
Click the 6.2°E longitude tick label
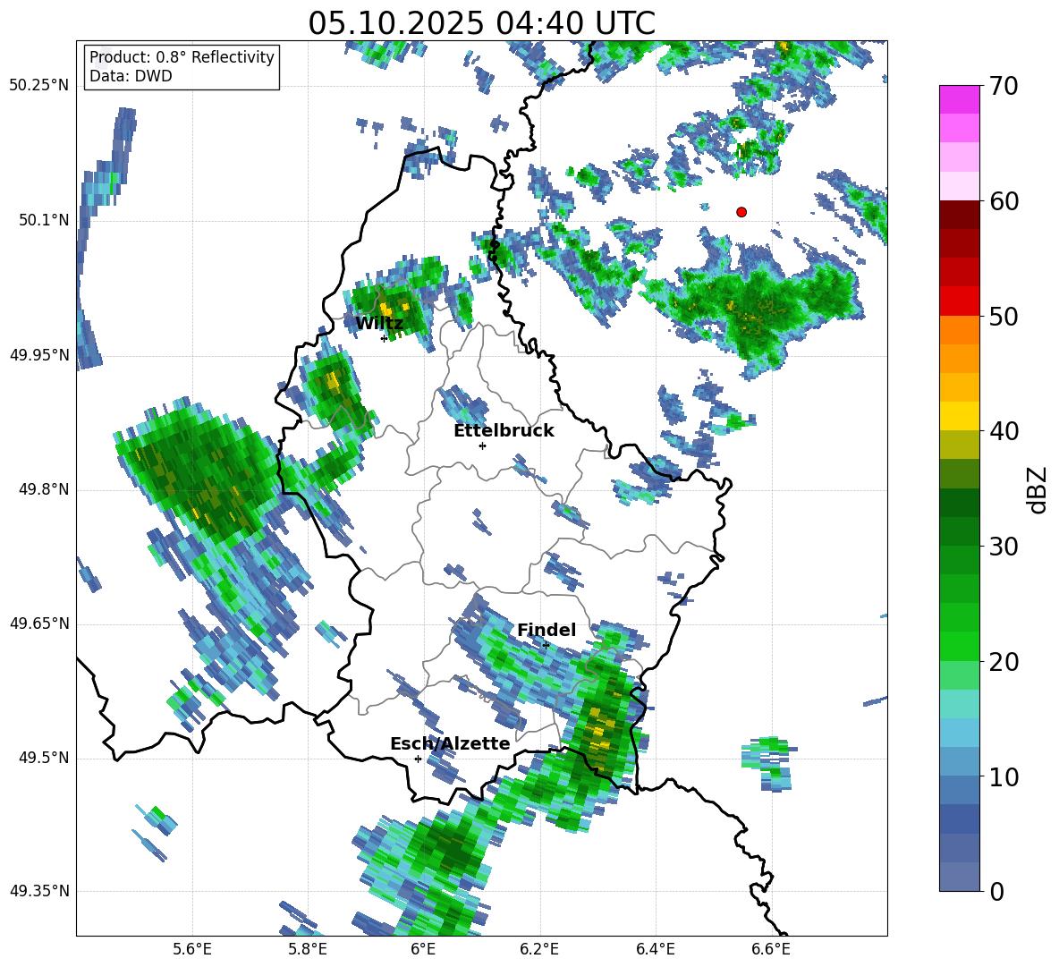pyautogui.click(x=539, y=949)
